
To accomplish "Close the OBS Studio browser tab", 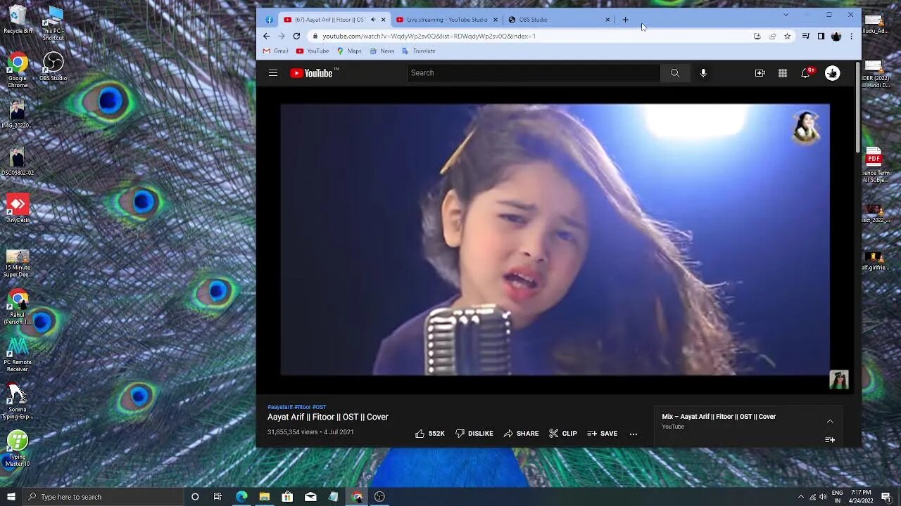I will pyautogui.click(x=607, y=20).
